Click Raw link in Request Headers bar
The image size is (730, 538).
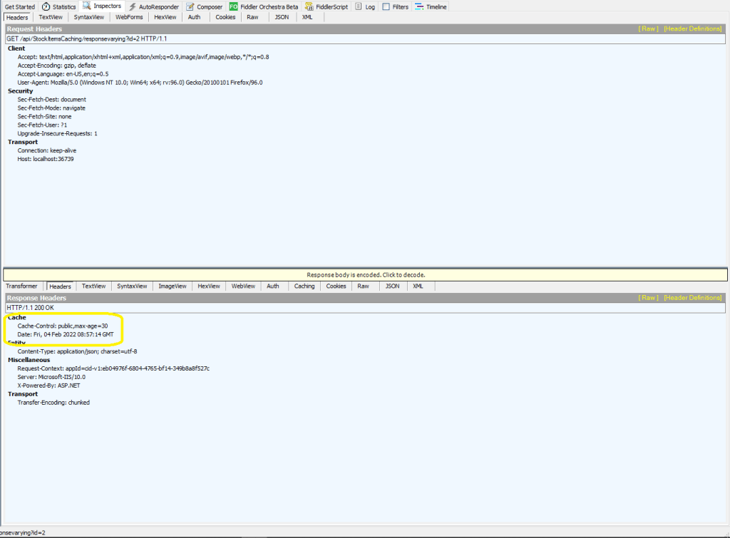[x=647, y=29]
